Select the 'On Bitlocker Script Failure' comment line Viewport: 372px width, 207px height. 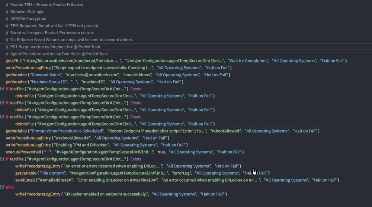tap(69, 39)
